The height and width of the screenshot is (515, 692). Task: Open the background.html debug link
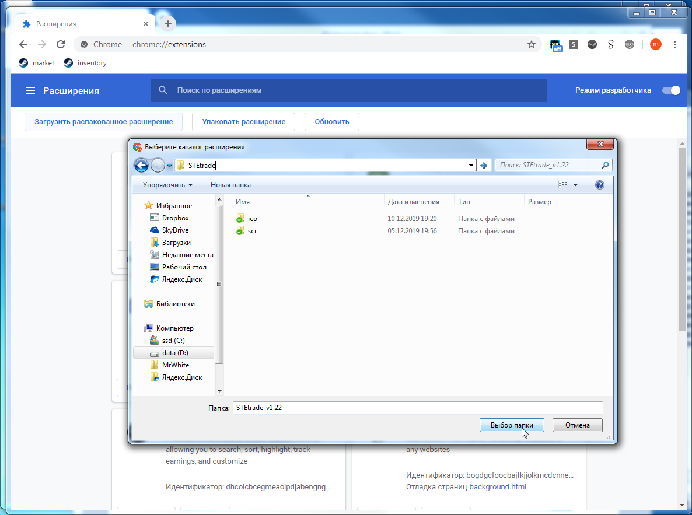[x=498, y=487]
